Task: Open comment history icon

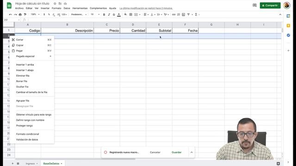Action: [x=254, y=5]
